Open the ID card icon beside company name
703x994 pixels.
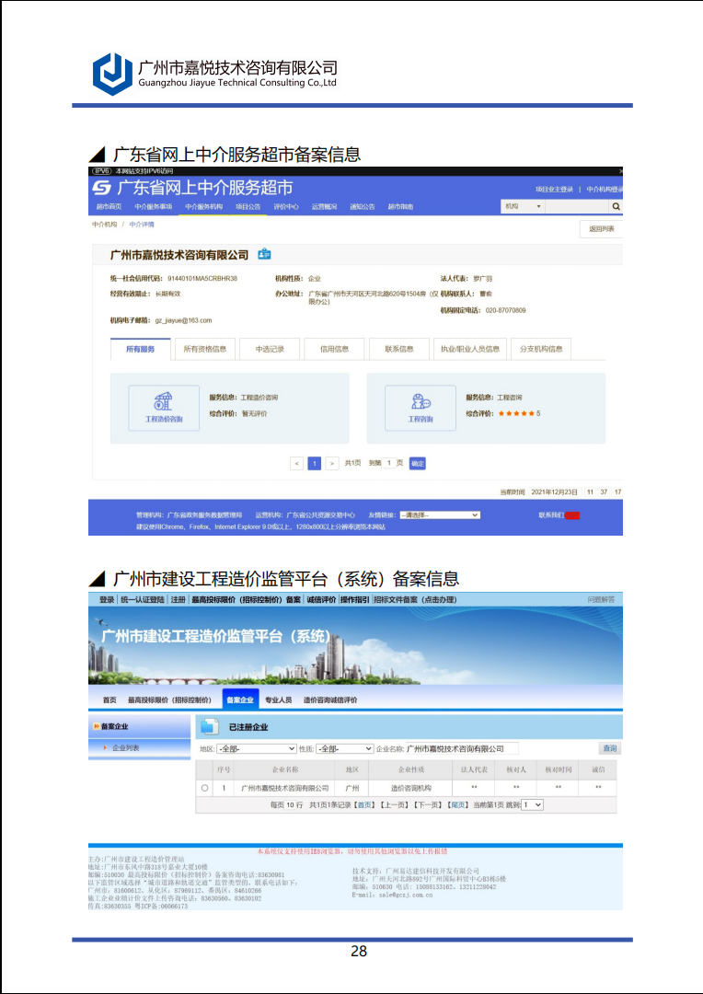[x=264, y=254]
